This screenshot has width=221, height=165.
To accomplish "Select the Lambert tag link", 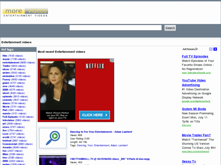I will click(123, 145).
